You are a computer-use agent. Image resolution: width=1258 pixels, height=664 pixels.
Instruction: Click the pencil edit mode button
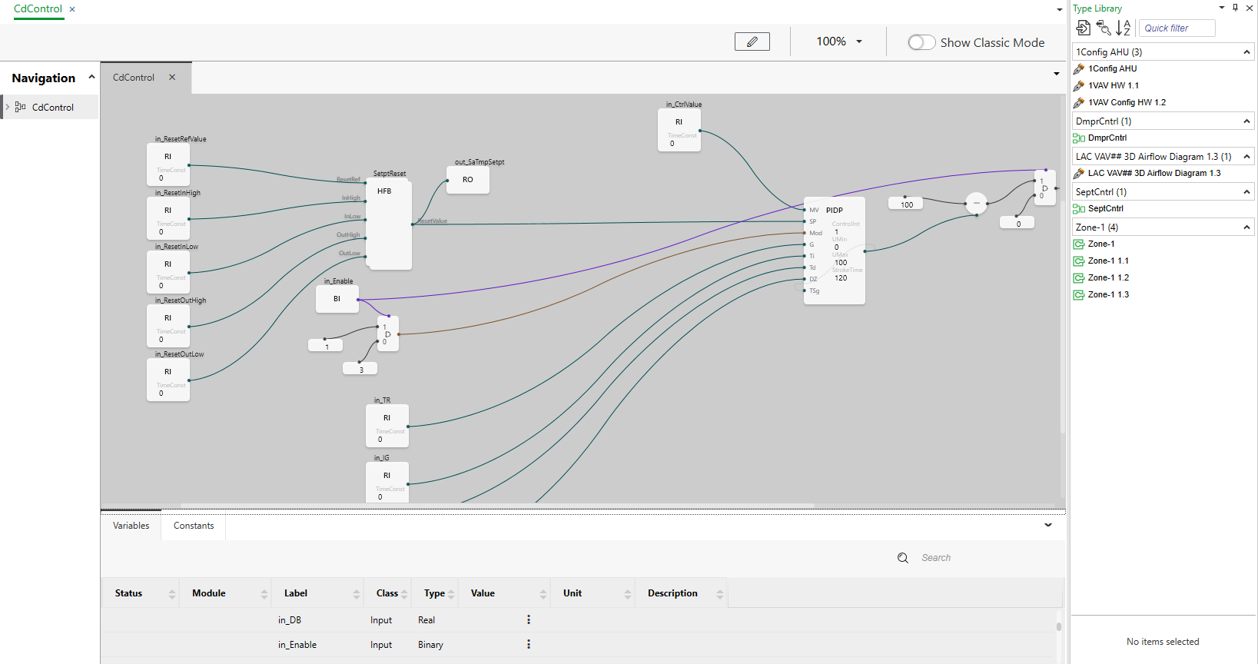tap(752, 41)
